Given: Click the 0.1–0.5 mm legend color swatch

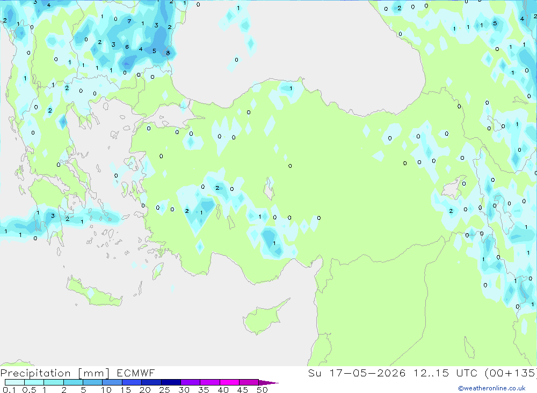Looking at the screenshot, I should [x=14, y=382].
